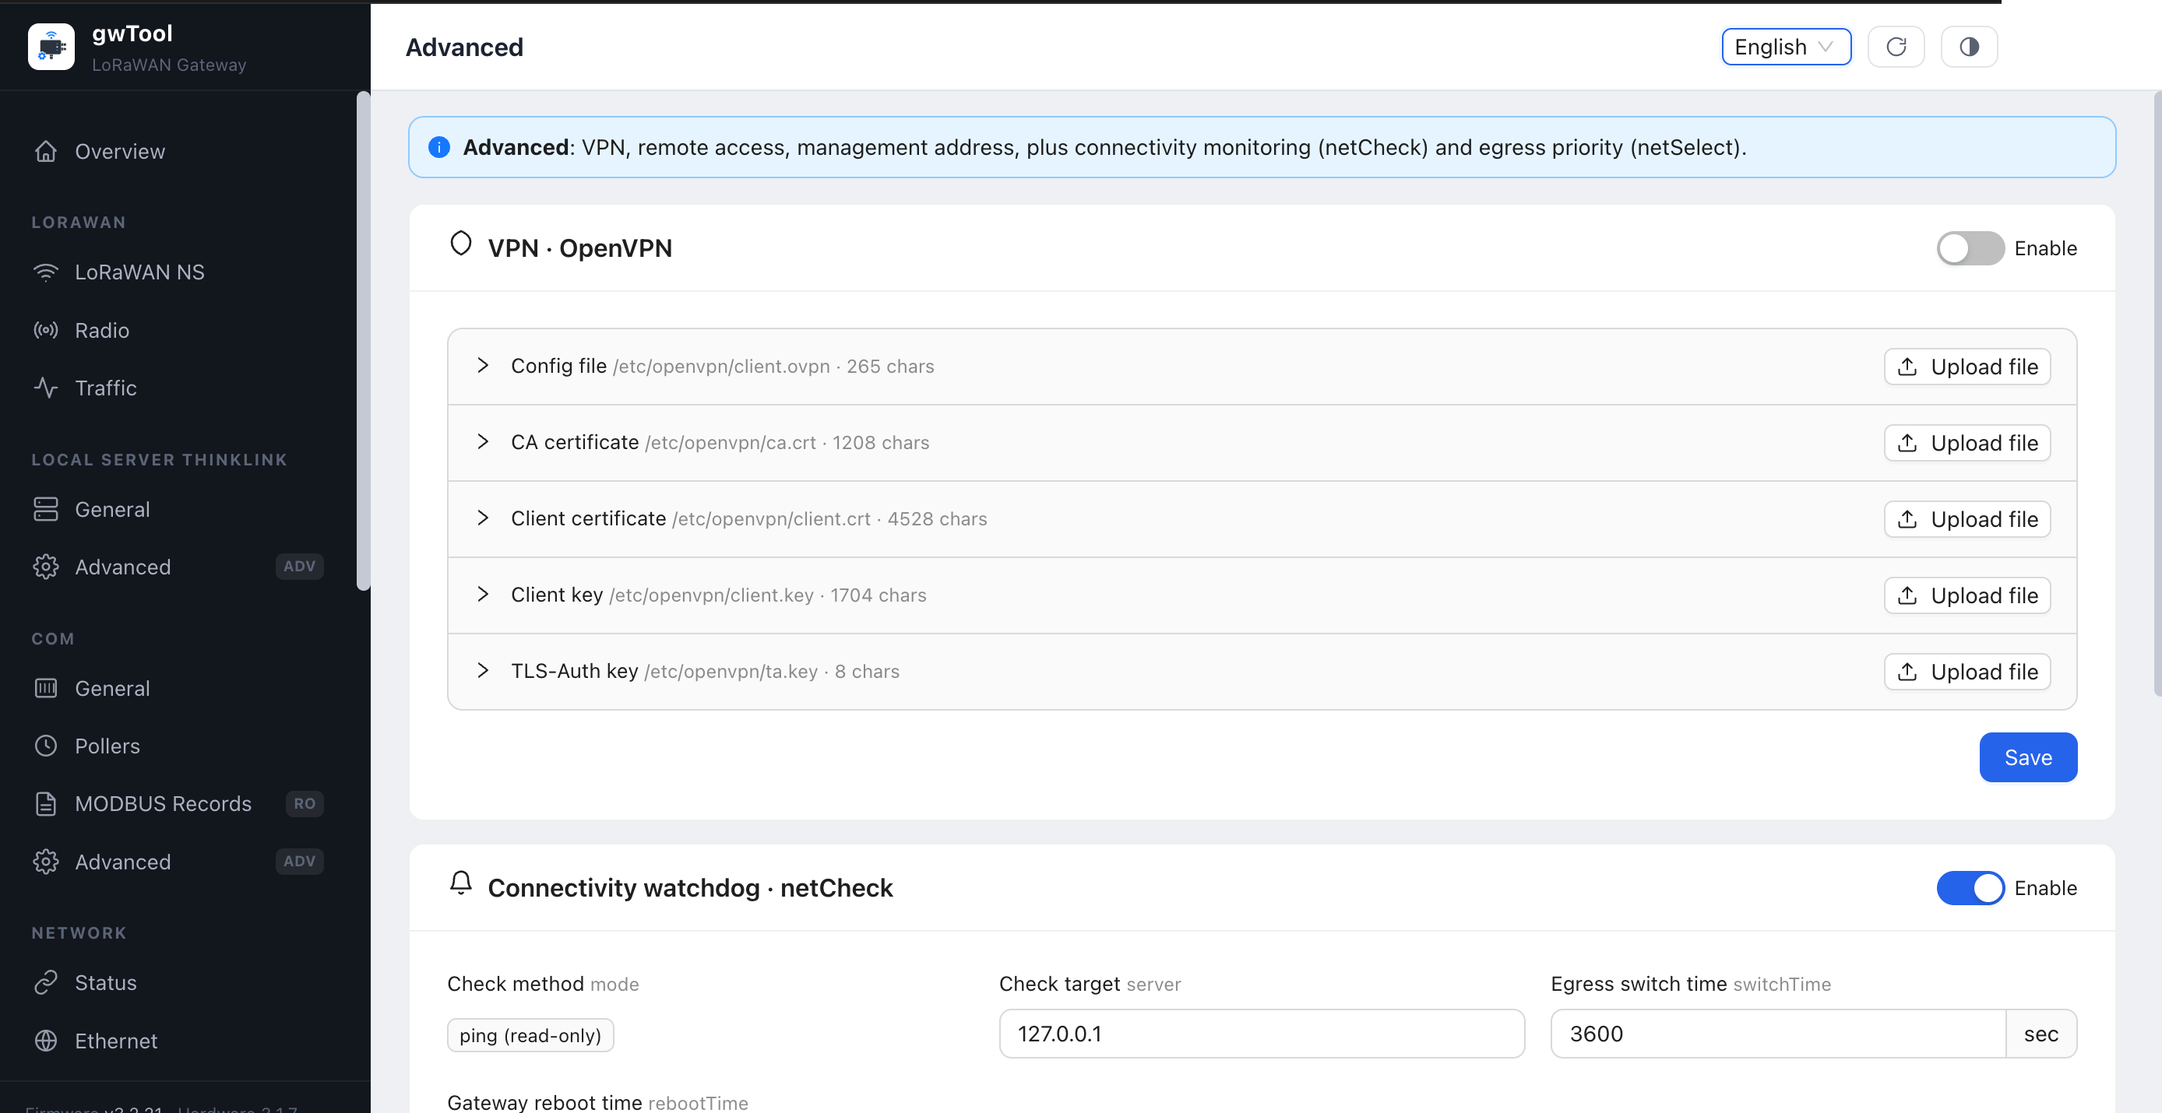Open the Radio sidebar item
Image resolution: width=2162 pixels, height=1113 pixels.
tap(178, 330)
